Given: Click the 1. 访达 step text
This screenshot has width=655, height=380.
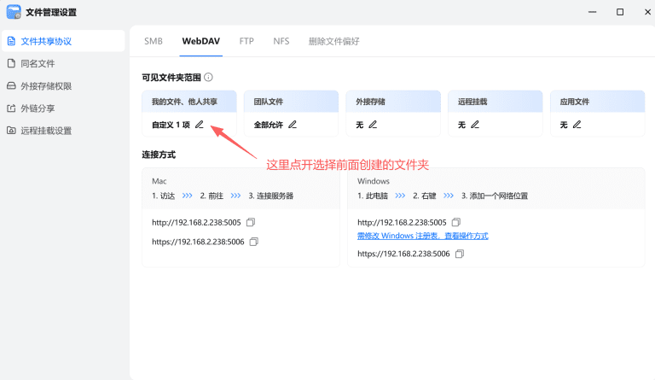Looking at the screenshot, I should (x=164, y=196).
